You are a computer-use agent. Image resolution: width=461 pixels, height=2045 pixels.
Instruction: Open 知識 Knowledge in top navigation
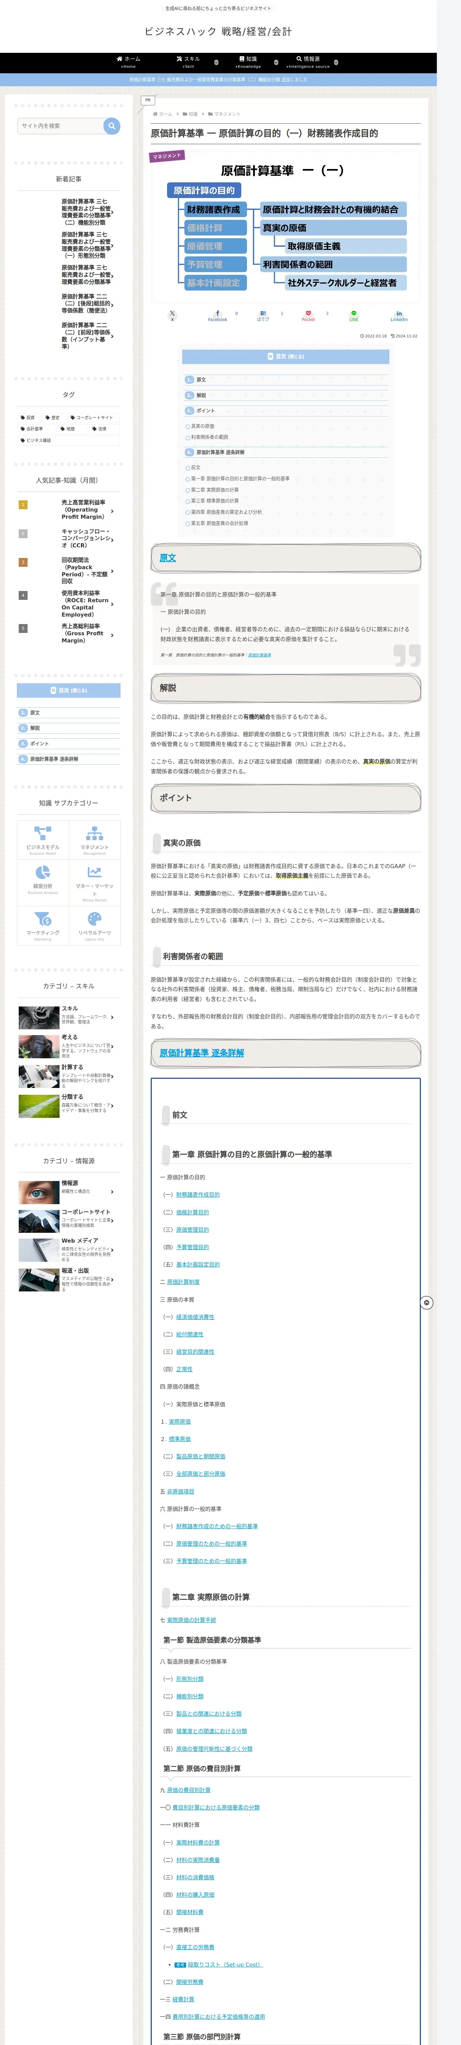[x=248, y=63]
